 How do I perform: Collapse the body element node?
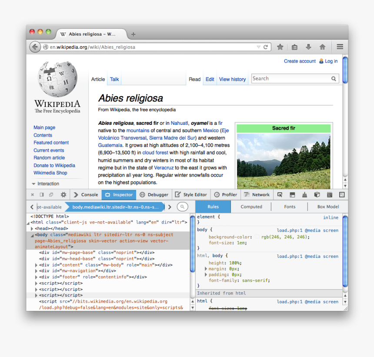32,235
